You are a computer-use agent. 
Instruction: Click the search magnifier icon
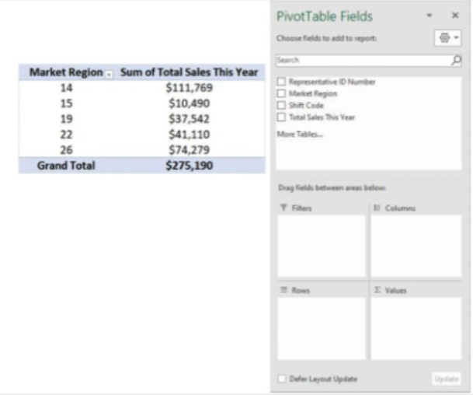[x=456, y=61]
